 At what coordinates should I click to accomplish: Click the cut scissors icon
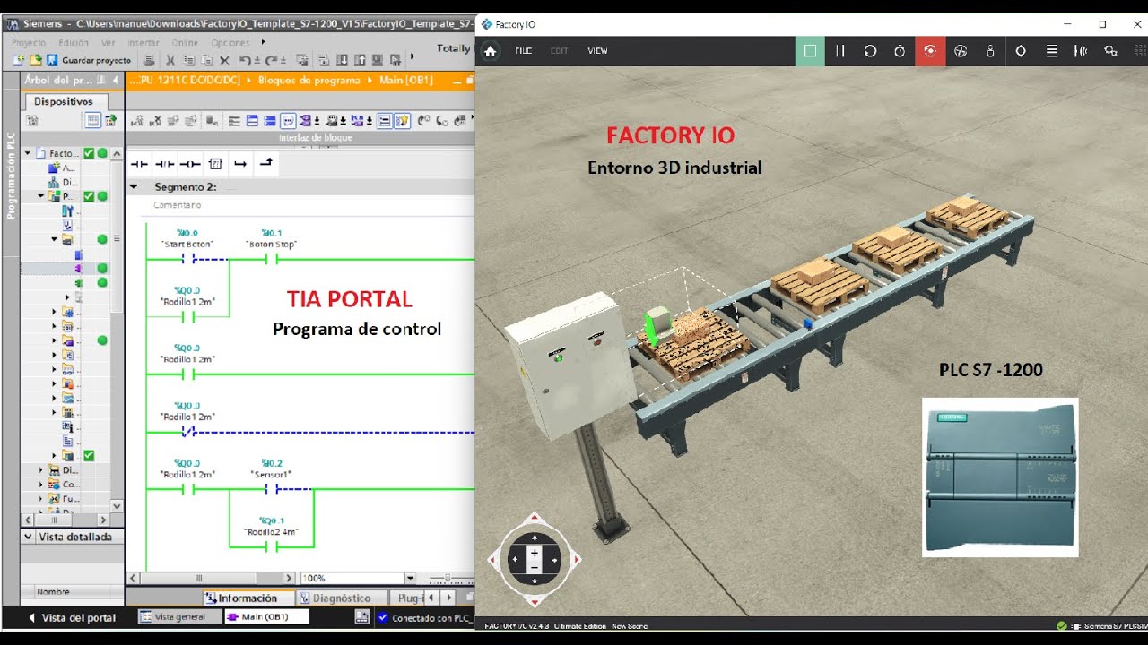[x=172, y=60]
